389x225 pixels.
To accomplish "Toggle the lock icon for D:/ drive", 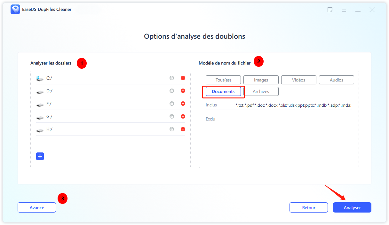I will click(x=172, y=91).
